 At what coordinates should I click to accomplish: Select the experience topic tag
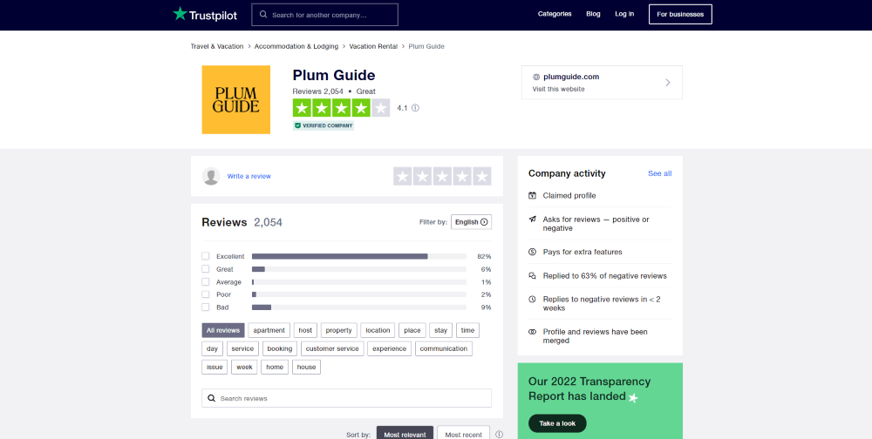(x=390, y=349)
